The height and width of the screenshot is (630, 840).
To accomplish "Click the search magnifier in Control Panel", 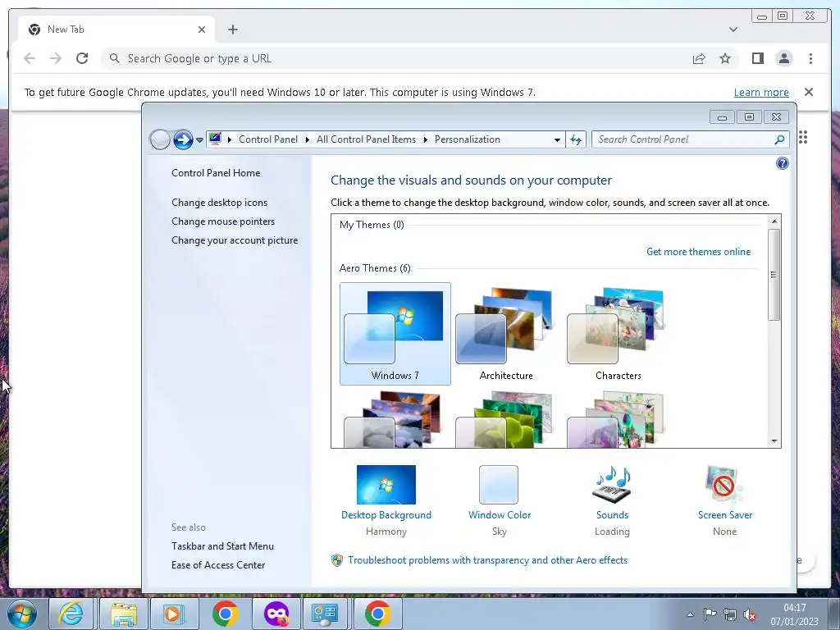I will point(779,139).
